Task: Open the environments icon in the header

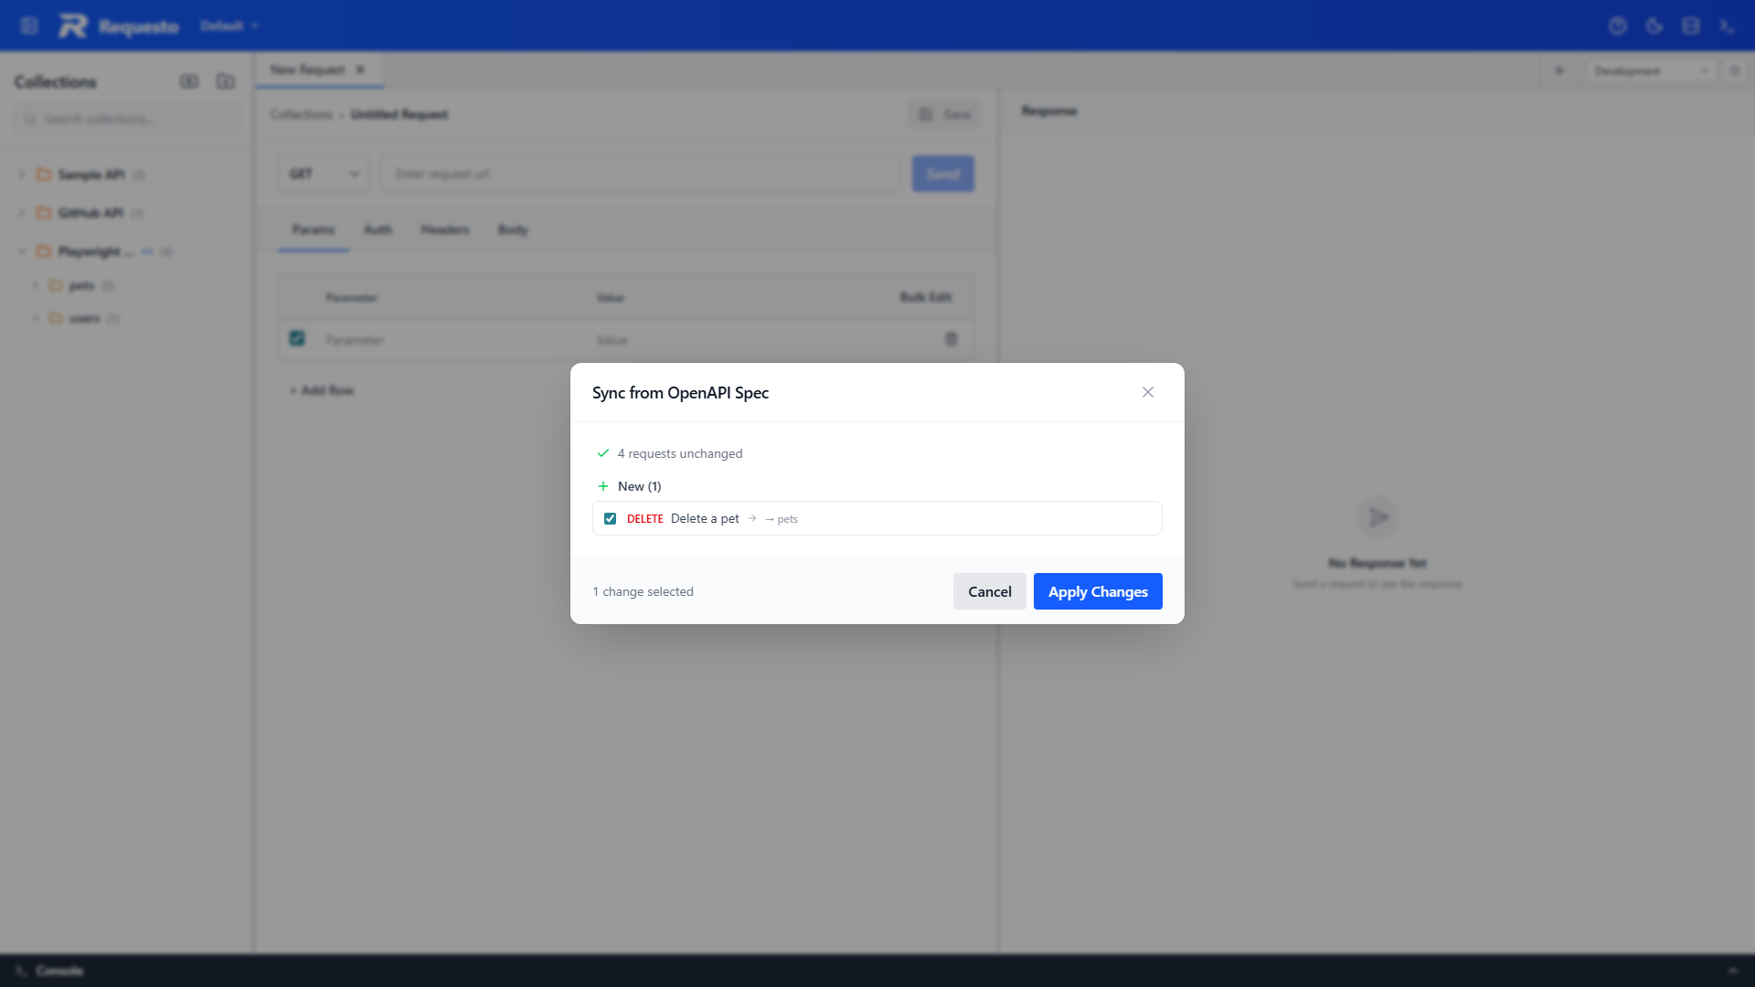Action: (x=1691, y=26)
